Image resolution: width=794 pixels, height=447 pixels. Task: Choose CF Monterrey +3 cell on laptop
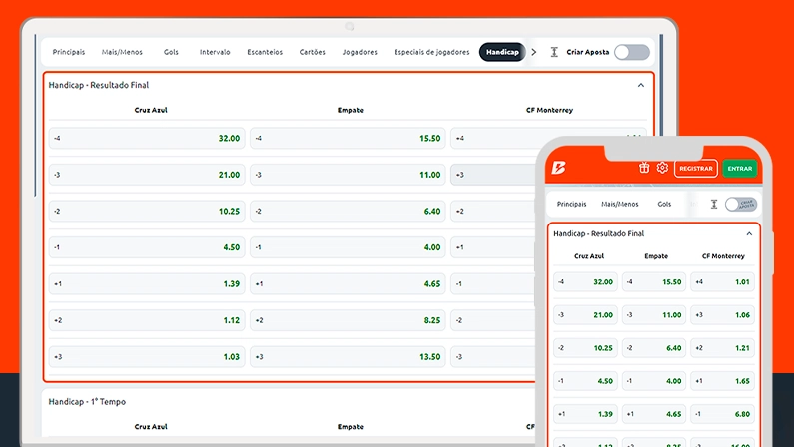493,175
